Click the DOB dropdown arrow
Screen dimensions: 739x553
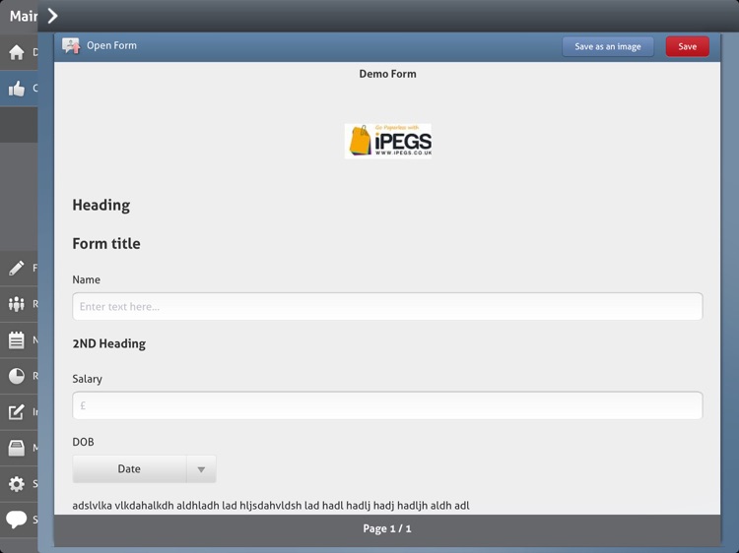coord(201,469)
